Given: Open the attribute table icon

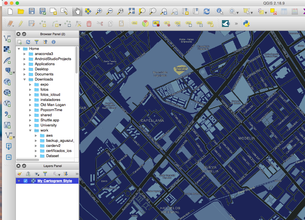Looking at the screenshot, I should pyautogui.click(x=284, y=11).
